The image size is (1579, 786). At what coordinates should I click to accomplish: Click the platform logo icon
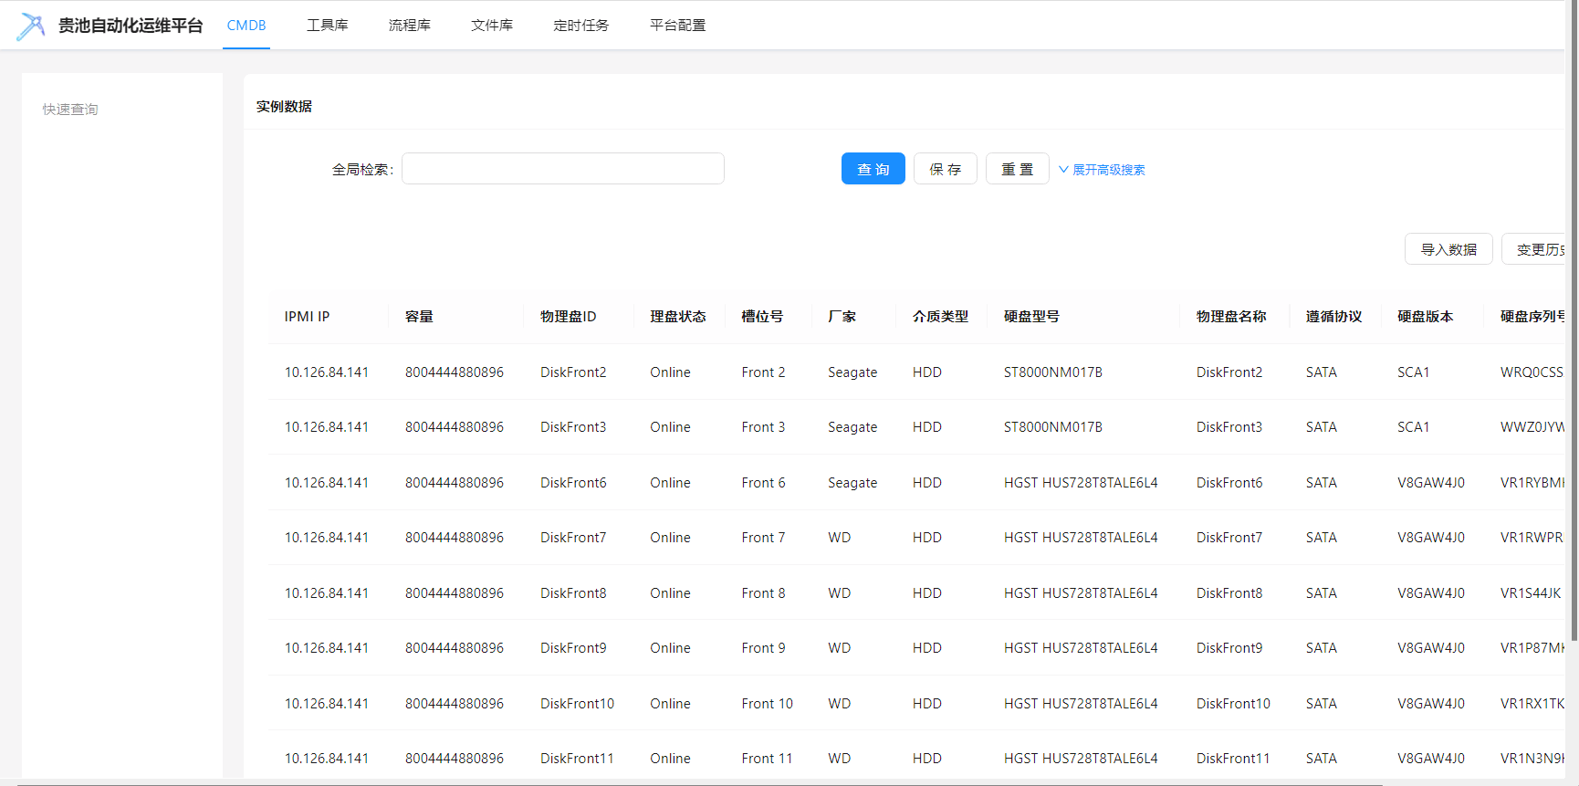30,26
